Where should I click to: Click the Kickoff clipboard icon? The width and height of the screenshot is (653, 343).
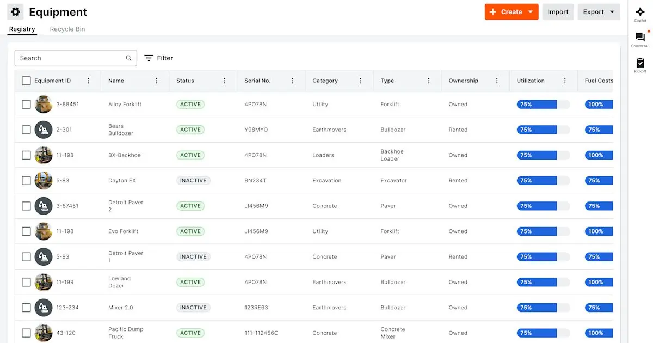coord(640,63)
